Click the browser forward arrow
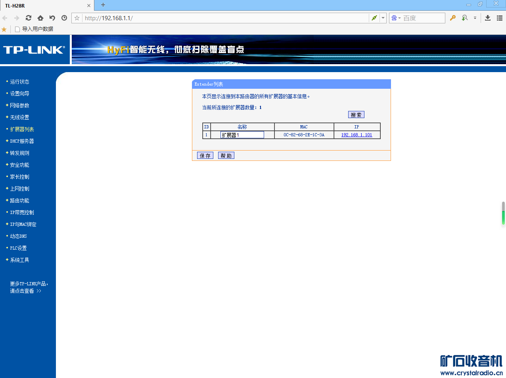This screenshot has width=506, height=378. tap(17, 18)
